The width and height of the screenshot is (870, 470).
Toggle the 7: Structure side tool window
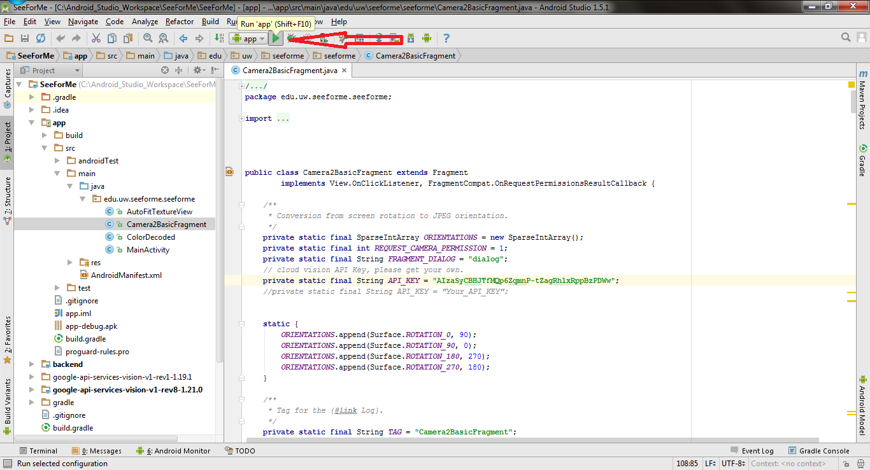pyautogui.click(x=7, y=200)
